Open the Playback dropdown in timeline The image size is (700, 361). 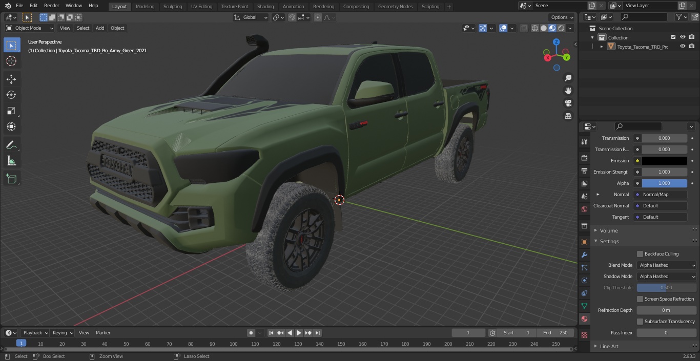click(35, 333)
